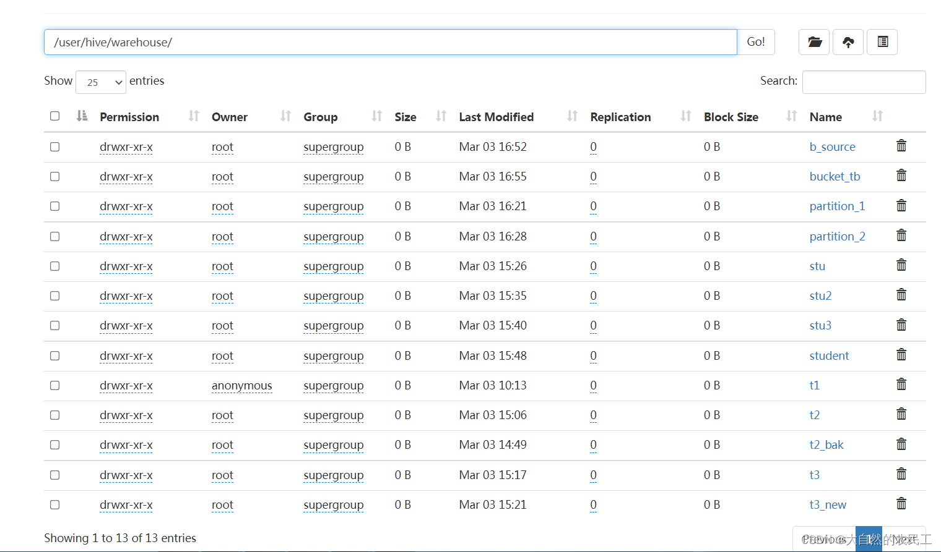Click trash icon for partition_2

click(x=901, y=235)
